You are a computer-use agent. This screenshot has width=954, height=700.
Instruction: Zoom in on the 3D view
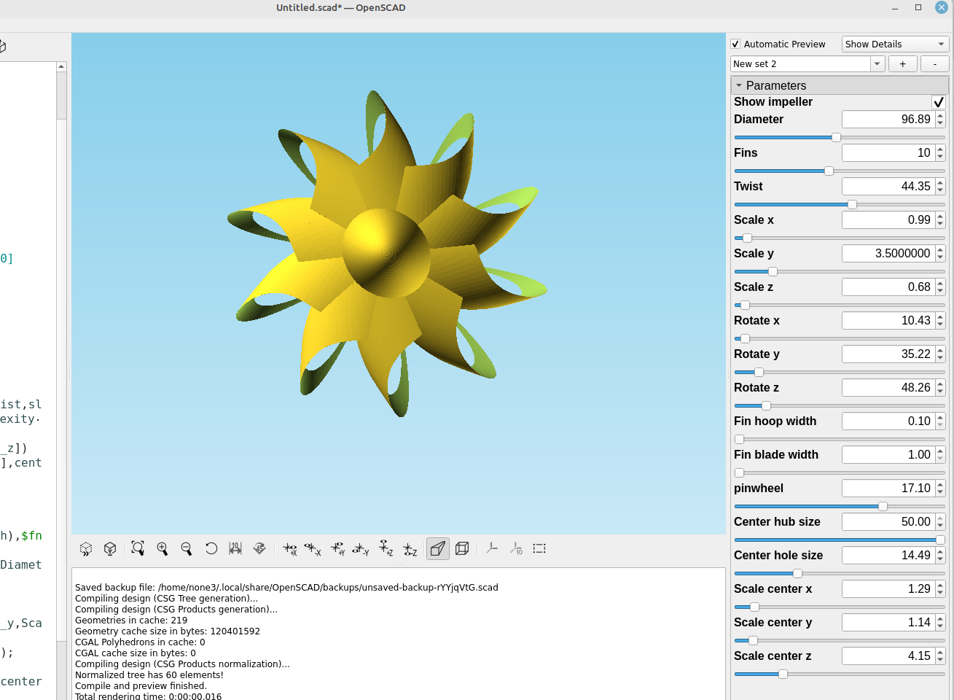coord(163,548)
